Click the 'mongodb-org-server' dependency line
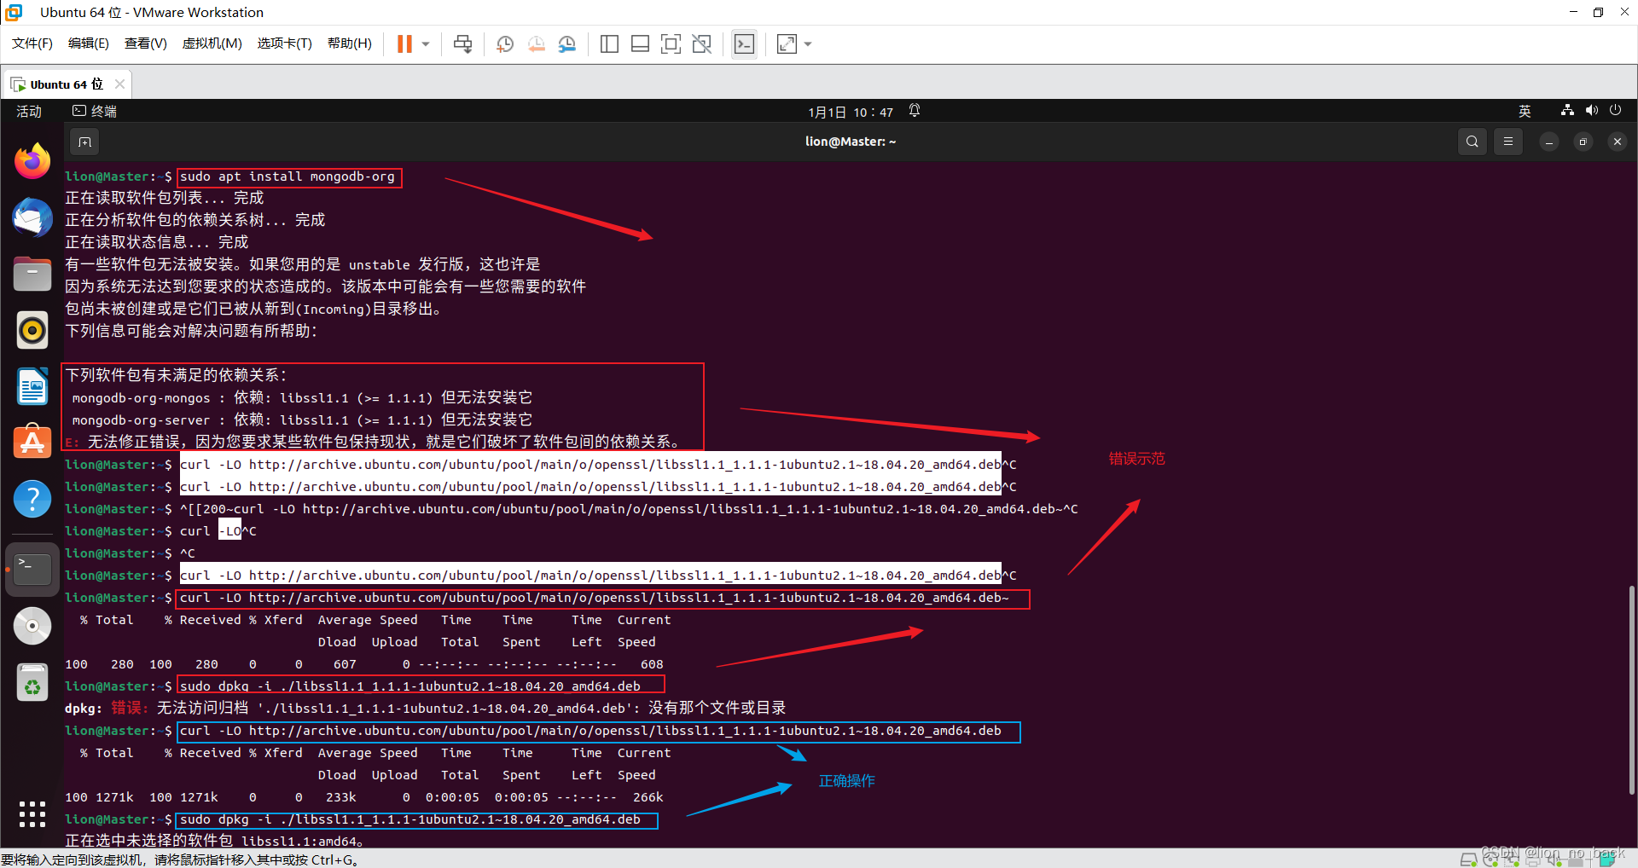 [x=302, y=420]
